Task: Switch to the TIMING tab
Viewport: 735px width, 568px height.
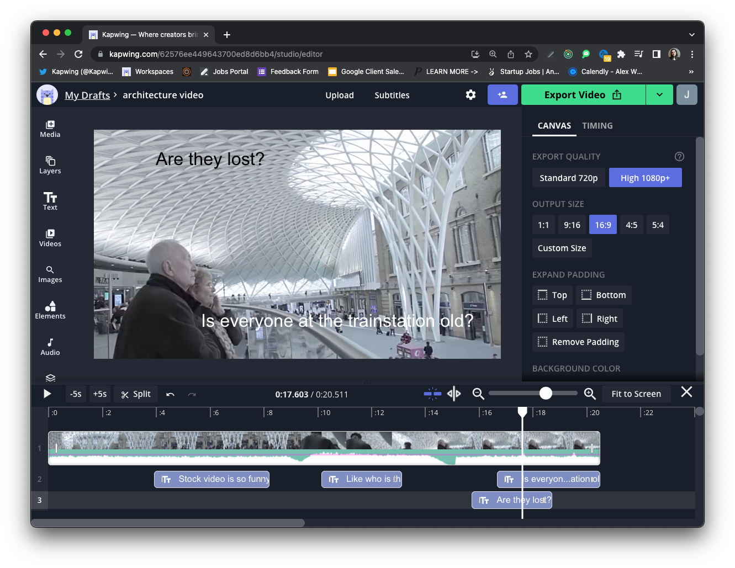Action: [x=597, y=126]
